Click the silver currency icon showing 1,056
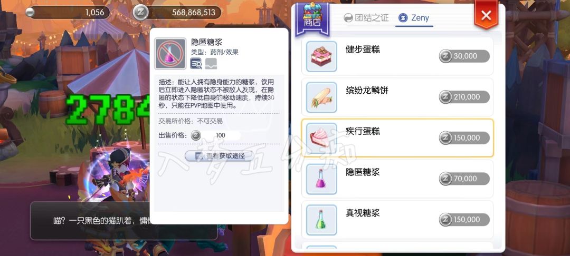The image size is (570, 256). point(31,12)
